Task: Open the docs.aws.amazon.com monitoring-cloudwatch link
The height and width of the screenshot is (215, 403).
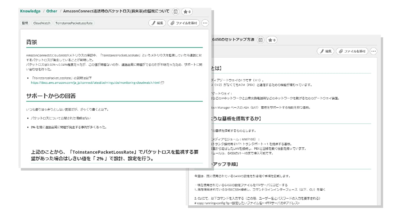Action: 95,82
